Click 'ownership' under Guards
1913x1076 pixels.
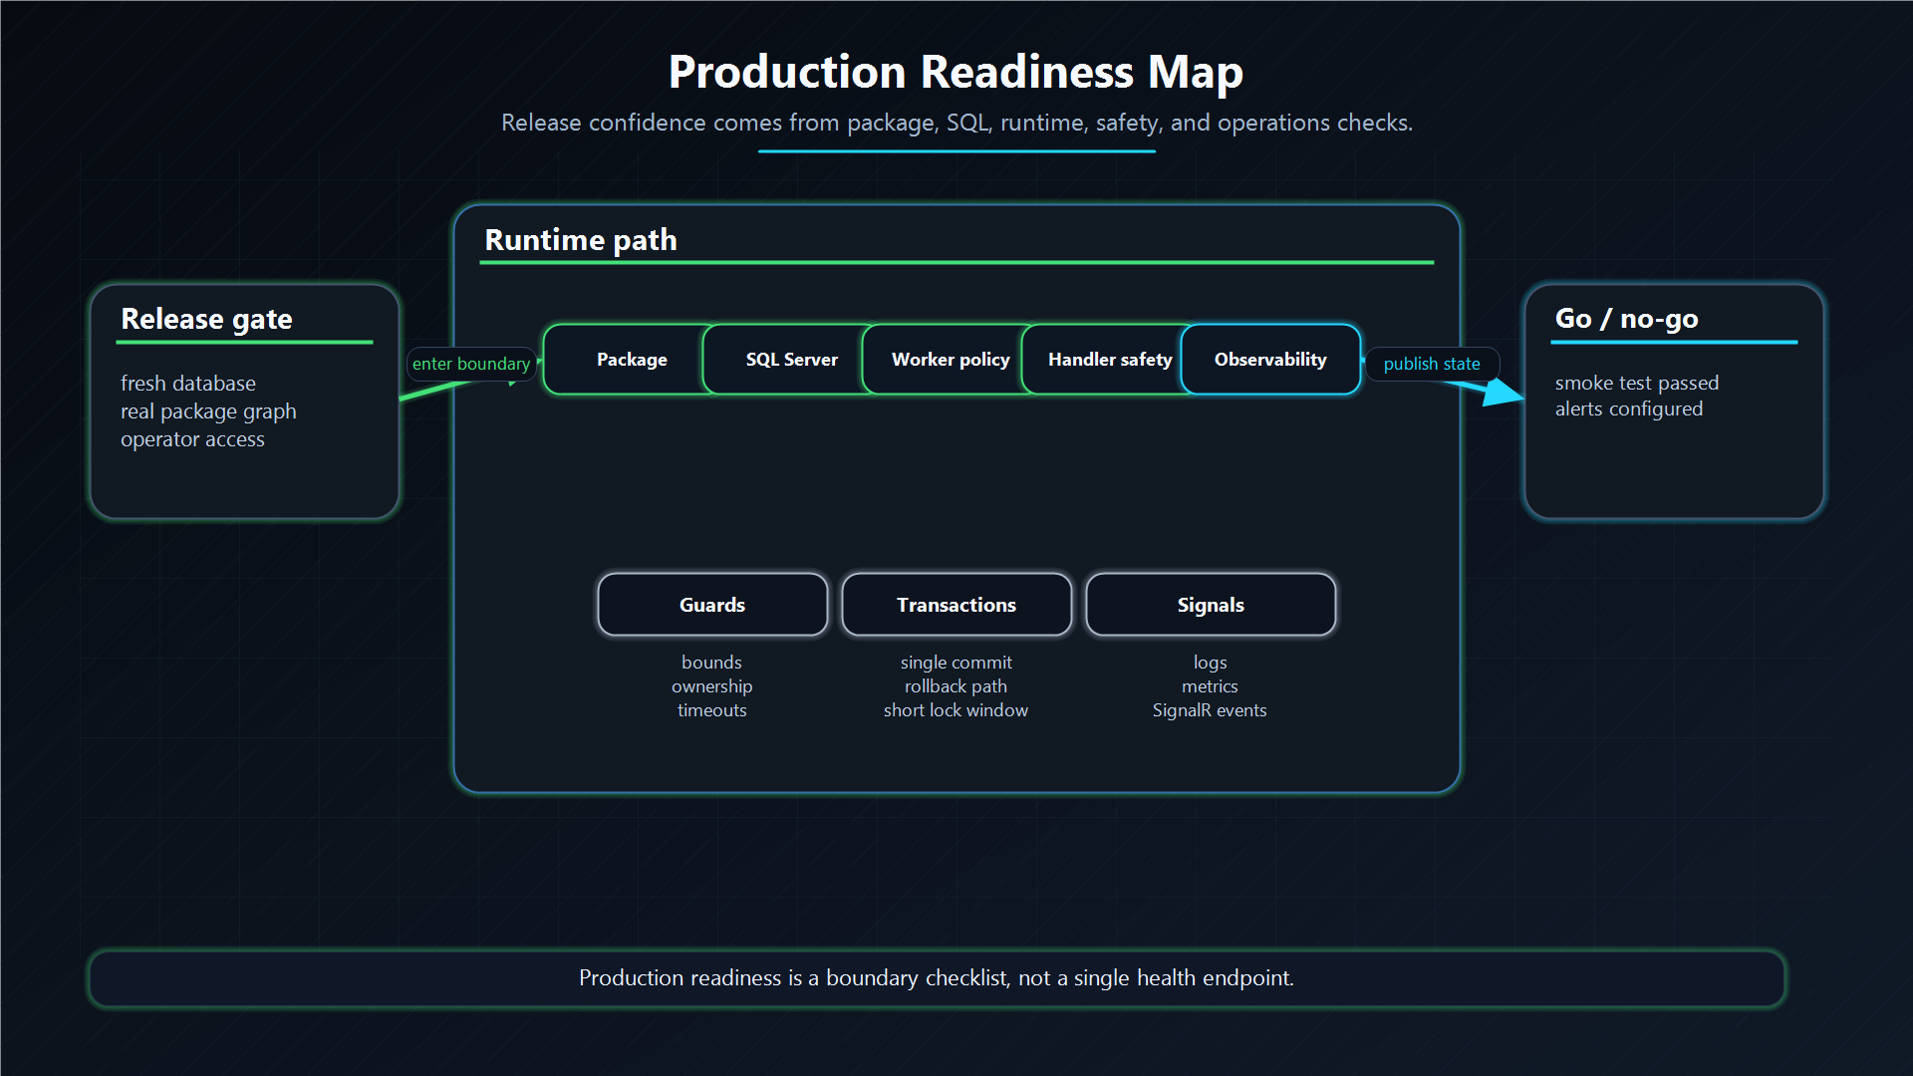pyautogui.click(x=711, y=686)
